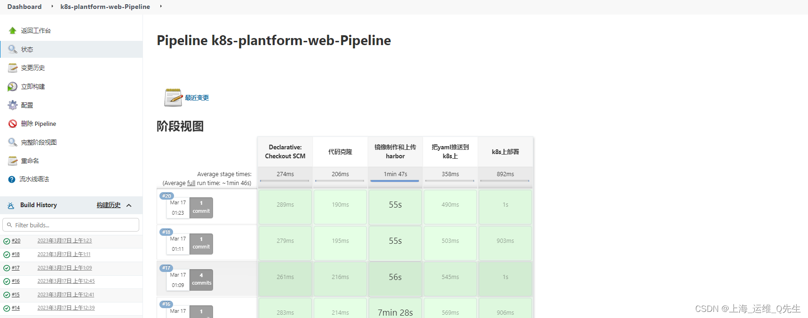Viewport: 808px width, 318px height.
Task: Collapse the Build History panel chevron
Action: pyautogui.click(x=129, y=205)
